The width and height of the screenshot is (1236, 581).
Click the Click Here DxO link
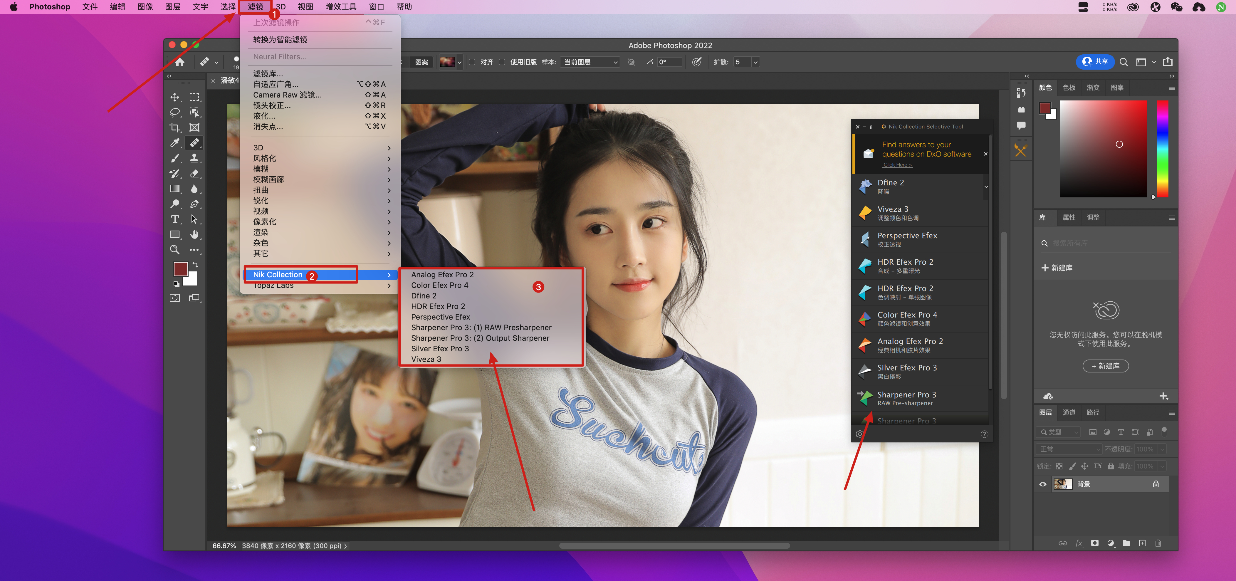point(897,165)
